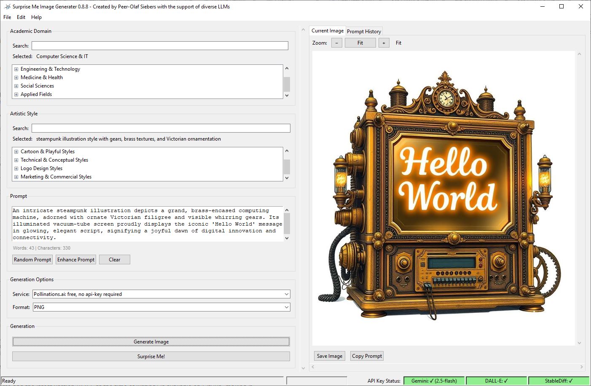The width and height of the screenshot is (591, 386).
Task: Click the Academic Domain search field
Action: click(x=160, y=46)
